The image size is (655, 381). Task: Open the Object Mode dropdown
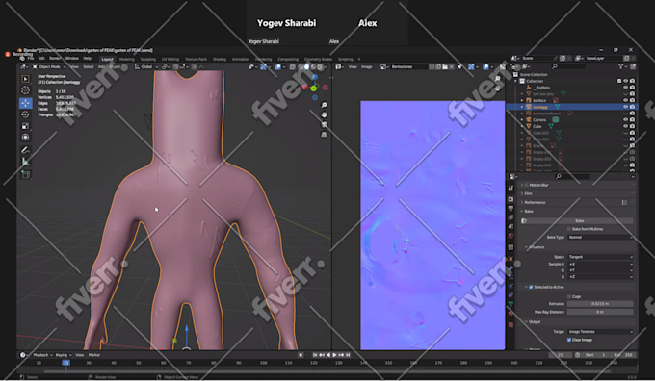(x=49, y=66)
